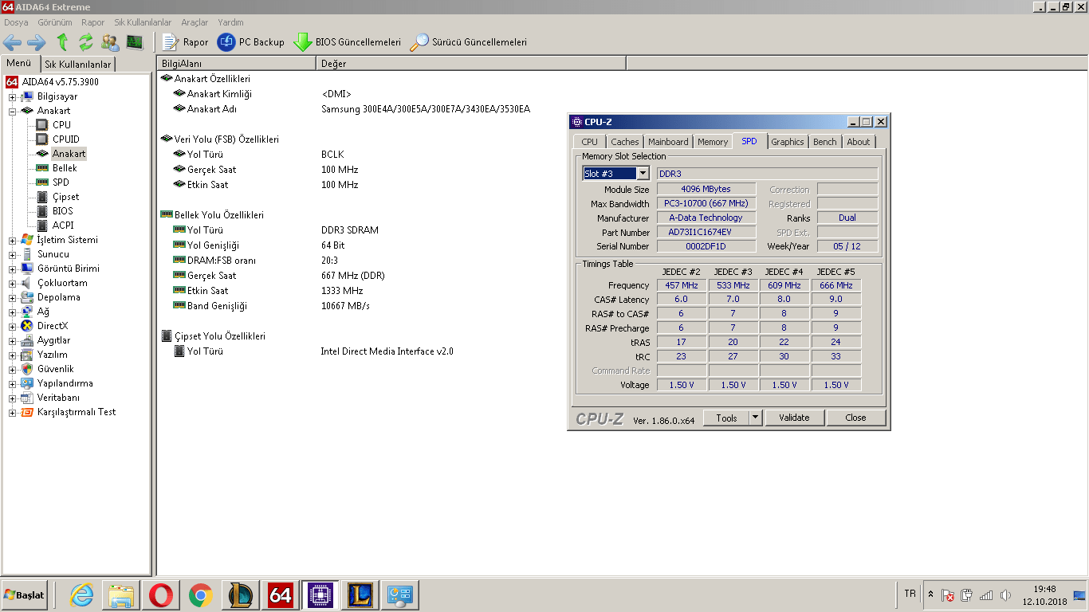This screenshot has width=1089, height=612.
Task: Expand the İşletim Sistemi tree node
Action: tap(13, 240)
